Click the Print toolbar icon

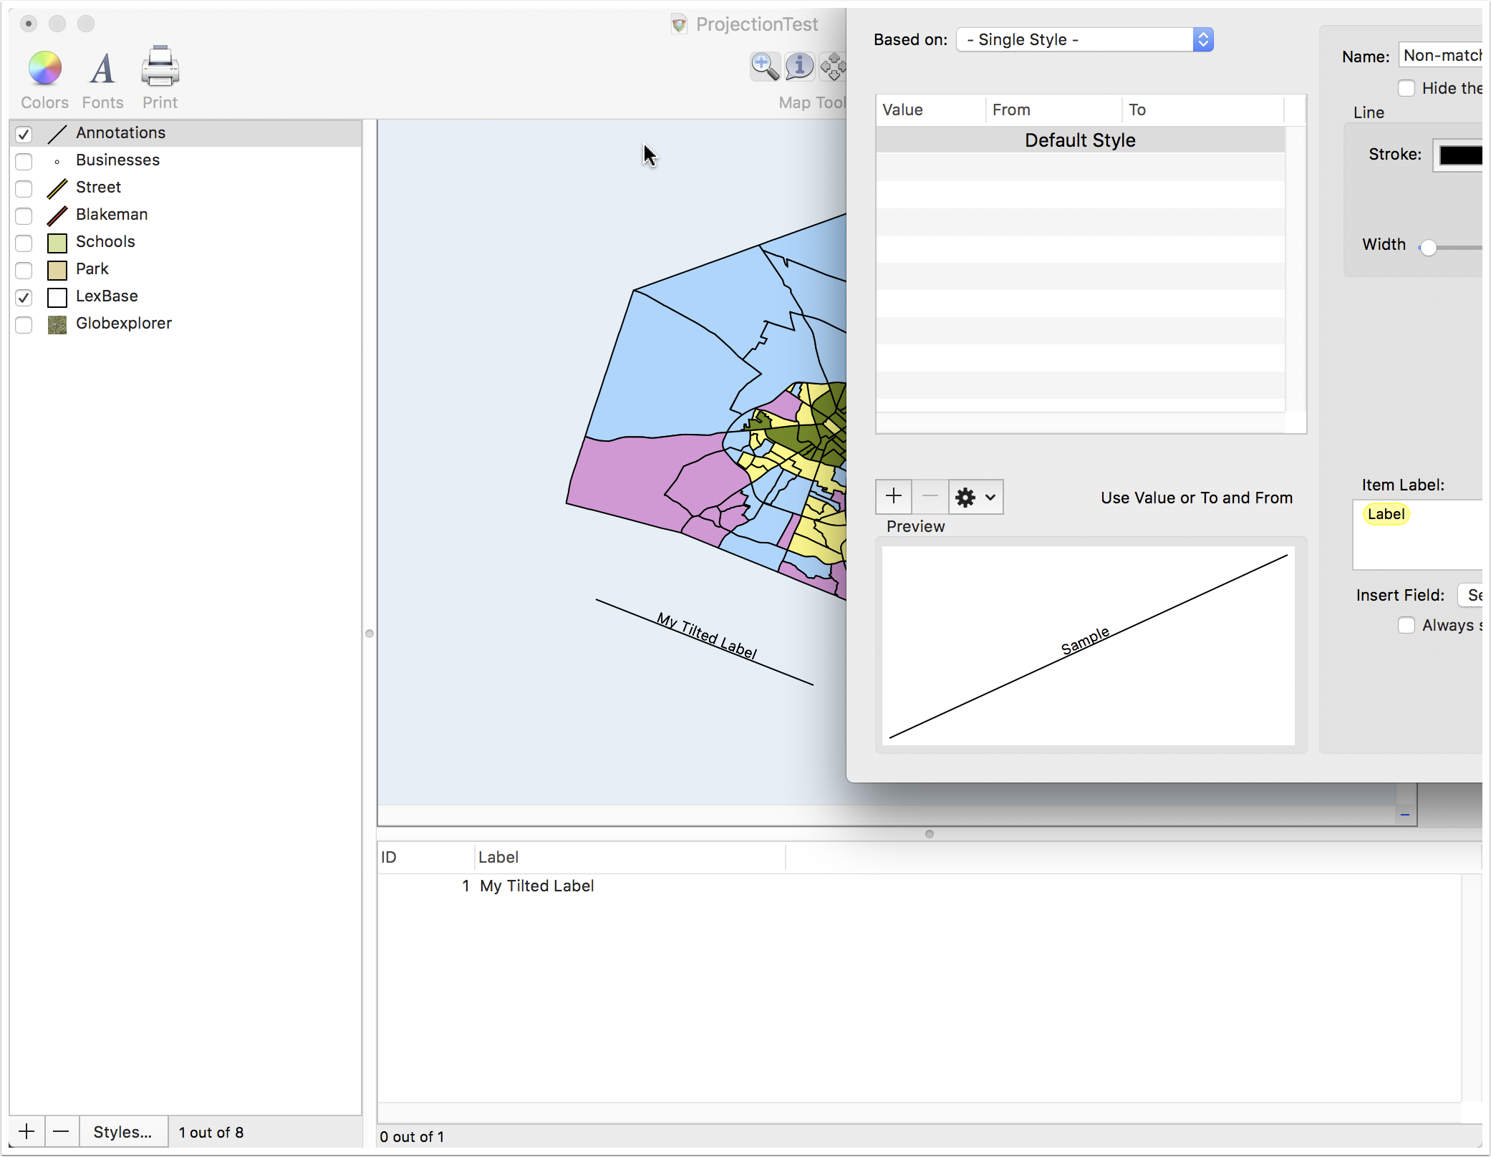(160, 67)
